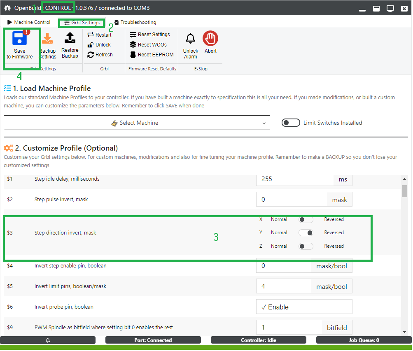Click the 'Invert probe pin, boolean' label
Screen dimensions: 413x351
(x=64, y=307)
